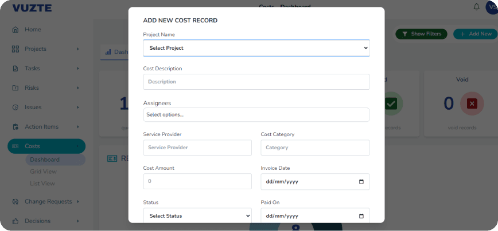Open Change Requests menu item
498x231 pixels.
coord(48,202)
